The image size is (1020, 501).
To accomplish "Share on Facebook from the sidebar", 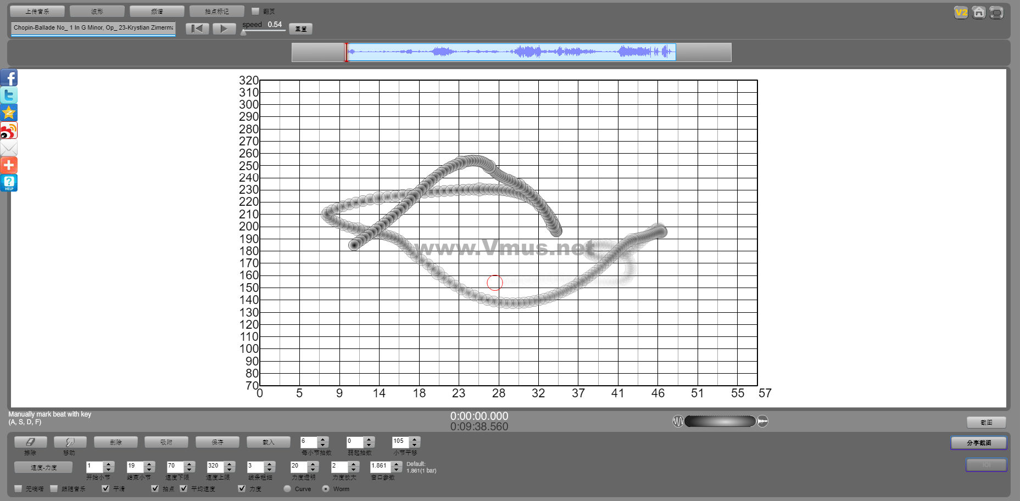I will pos(9,78).
